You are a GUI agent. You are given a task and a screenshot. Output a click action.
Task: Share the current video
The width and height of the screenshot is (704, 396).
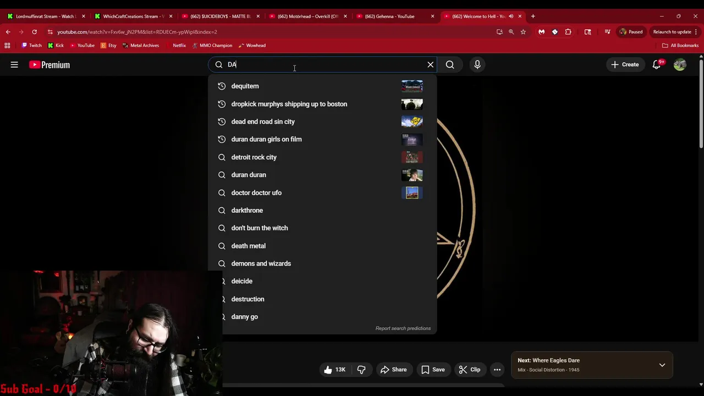coord(393,370)
